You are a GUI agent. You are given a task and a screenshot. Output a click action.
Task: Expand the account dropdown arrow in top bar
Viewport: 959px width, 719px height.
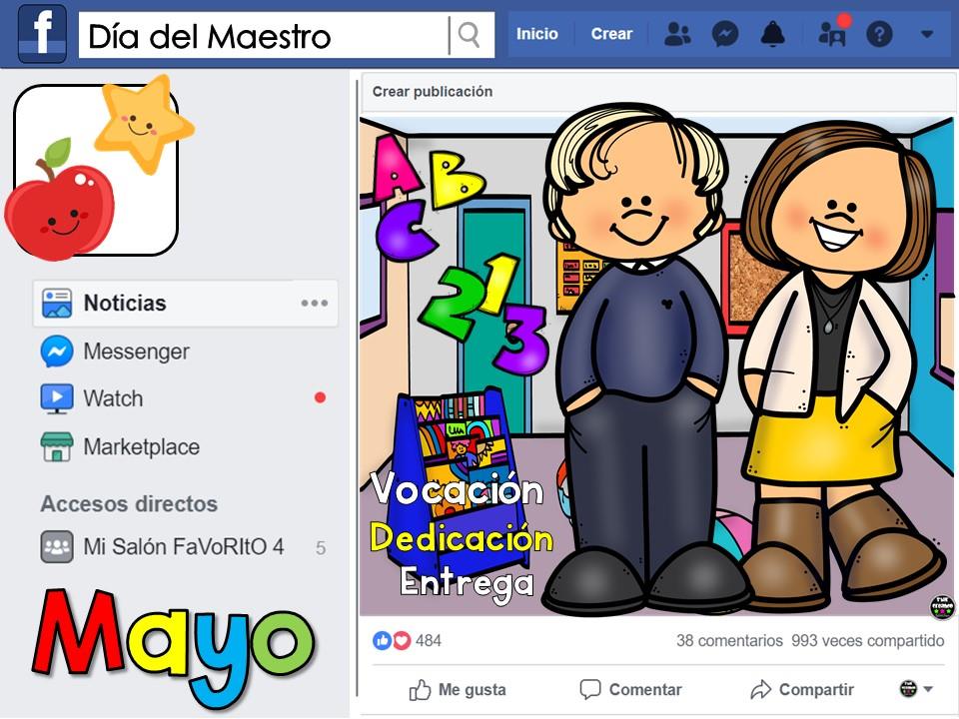pos(927,34)
